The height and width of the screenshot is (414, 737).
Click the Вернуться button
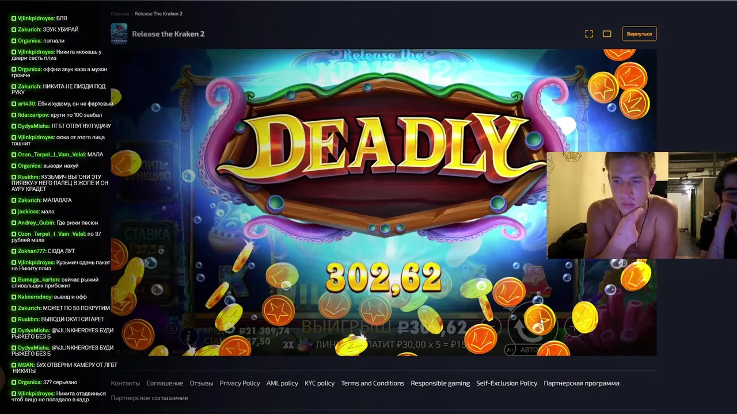pyautogui.click(x=639, y=34)
